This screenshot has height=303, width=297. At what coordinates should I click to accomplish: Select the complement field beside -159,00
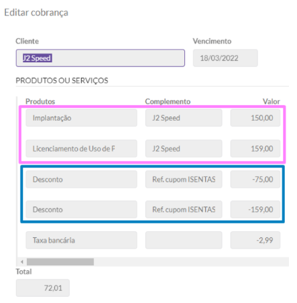(x=184, y=209)
